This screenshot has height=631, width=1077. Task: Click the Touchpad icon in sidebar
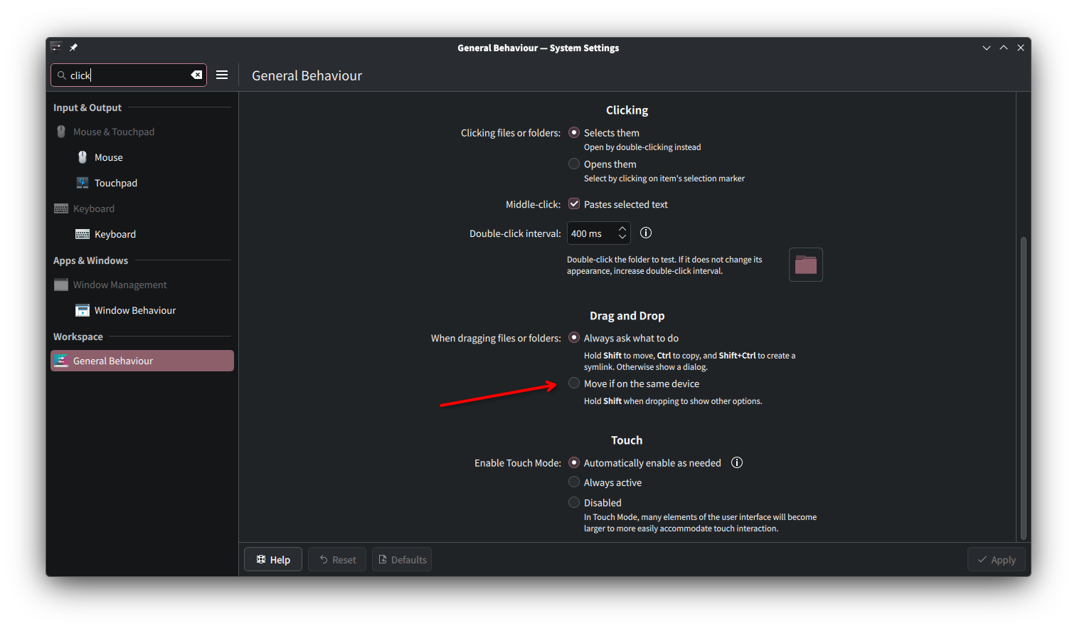click(83, 183)
